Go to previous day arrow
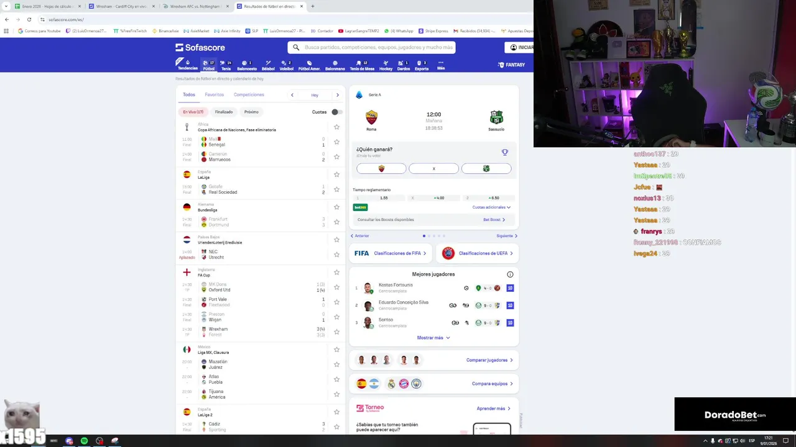 [292, 95]
